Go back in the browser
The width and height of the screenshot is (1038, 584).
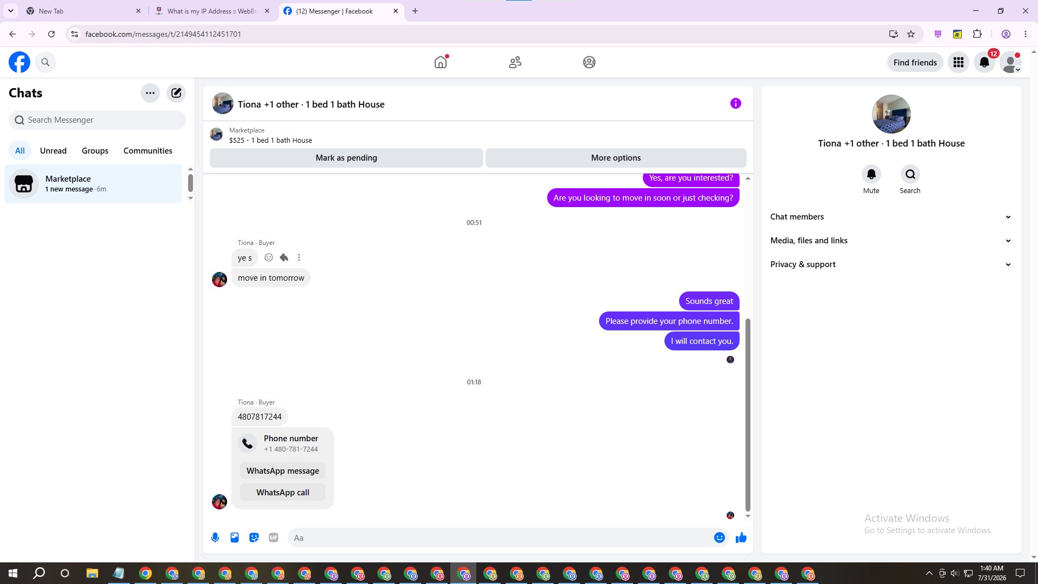point(12,34)
